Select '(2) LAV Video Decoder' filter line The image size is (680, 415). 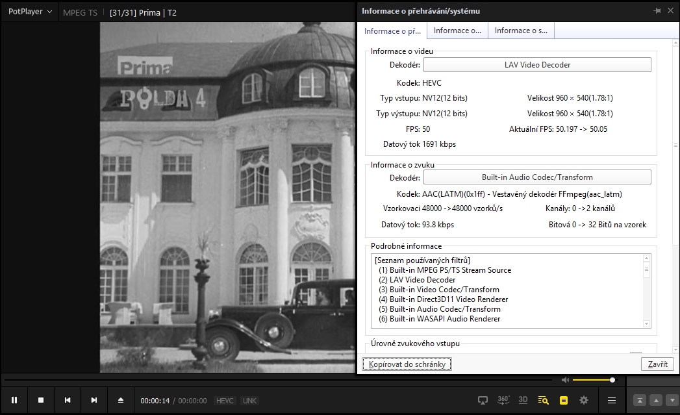coord(417,280)
